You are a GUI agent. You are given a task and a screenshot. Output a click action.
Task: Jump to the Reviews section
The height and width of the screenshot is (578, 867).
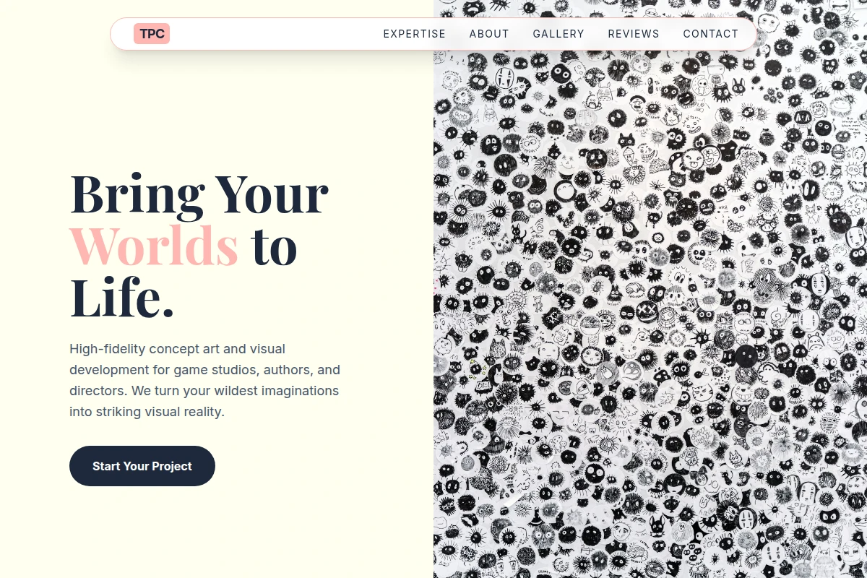(x=634, y=34)
